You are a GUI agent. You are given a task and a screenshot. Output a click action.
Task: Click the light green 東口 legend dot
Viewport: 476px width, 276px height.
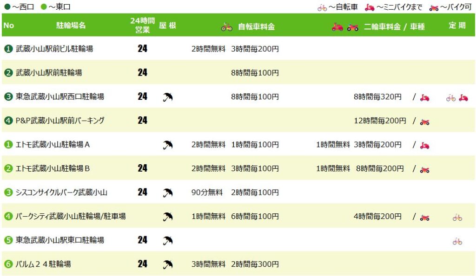(44, 7)
